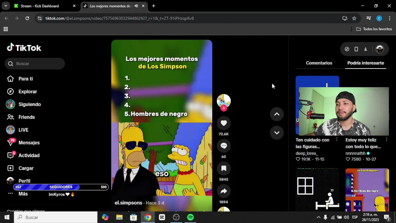The width and height of the screenshot is (396, 223).
Task: Click the phone app icon in top pill
Action: (x=356, y=49)
